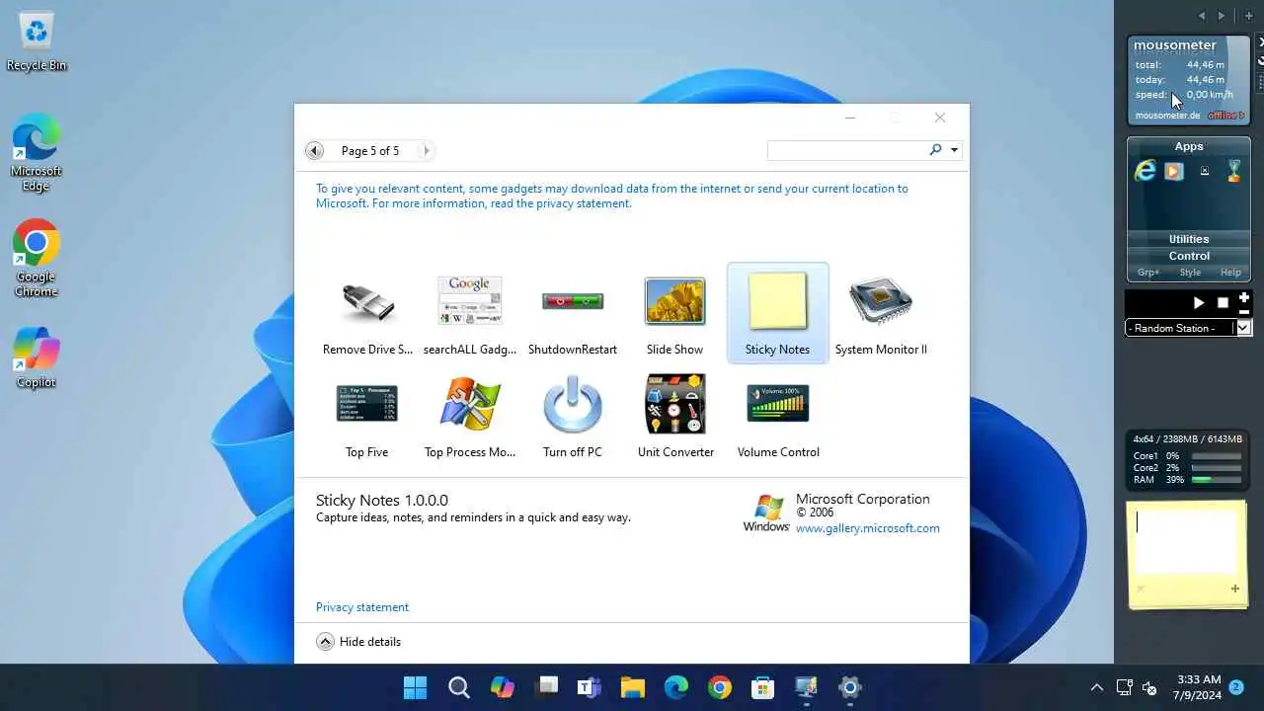Open the Privacy statement link
This screenshot has width=1264, height=711.
(x=362, y=607)
